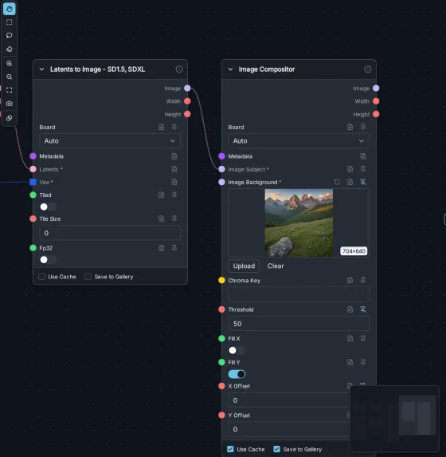The image size is (446, 457).
Task: Fit view to screen icon
Action: [x=10, y=90]
